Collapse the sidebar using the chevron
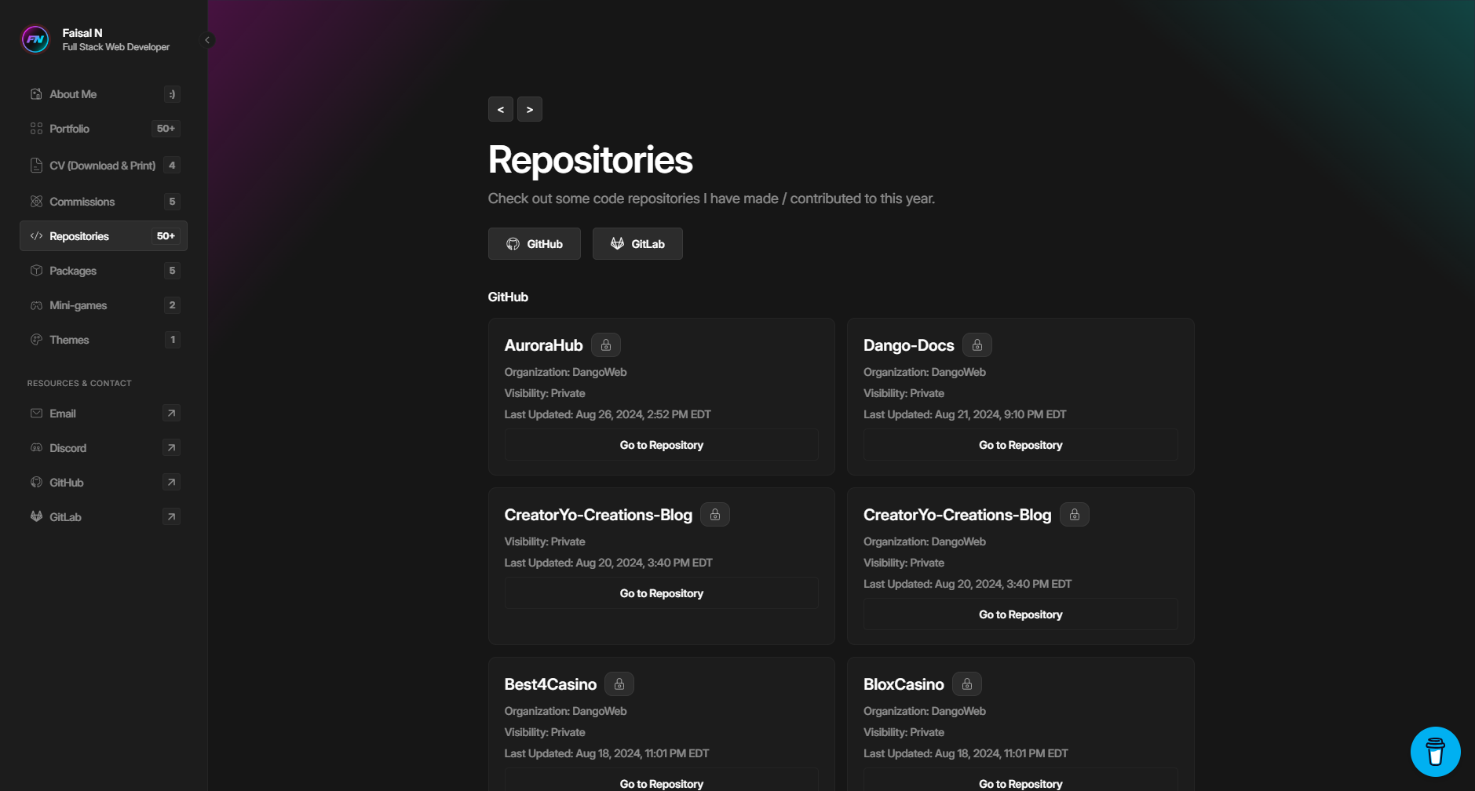Viewport: 1475px width, 791px height. (x=206, y=39)
